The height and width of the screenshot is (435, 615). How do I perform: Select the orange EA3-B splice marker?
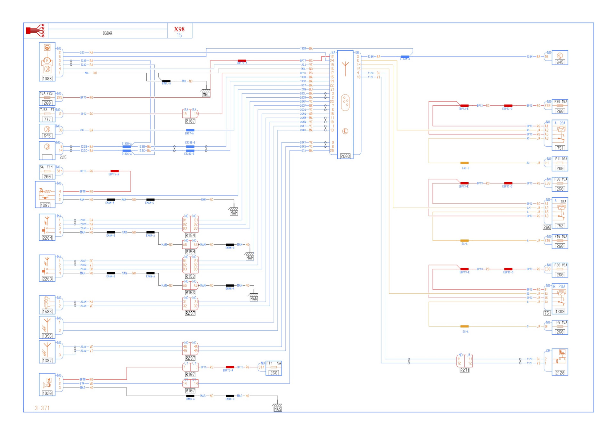(x=464, y=163)
